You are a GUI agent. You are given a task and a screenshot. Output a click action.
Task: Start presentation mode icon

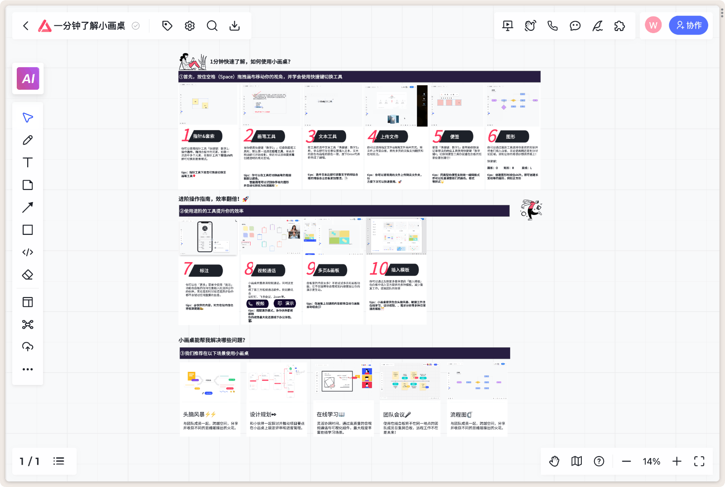click(x=508, y=26)
